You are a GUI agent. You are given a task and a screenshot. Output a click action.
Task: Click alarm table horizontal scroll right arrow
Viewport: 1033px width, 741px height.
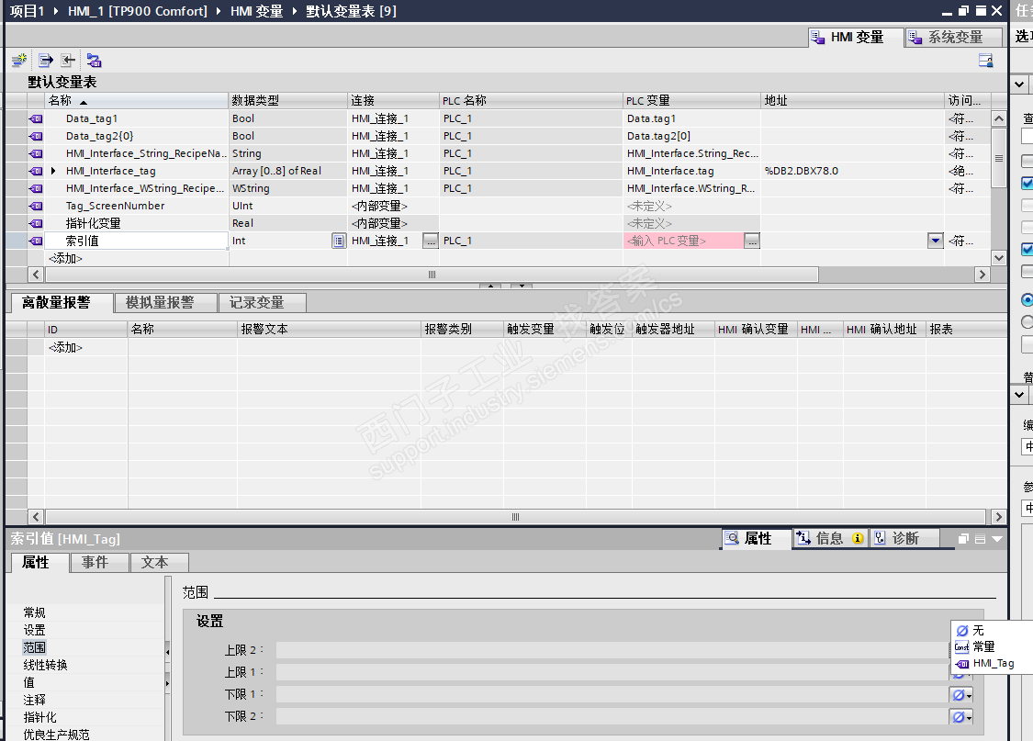999,517
